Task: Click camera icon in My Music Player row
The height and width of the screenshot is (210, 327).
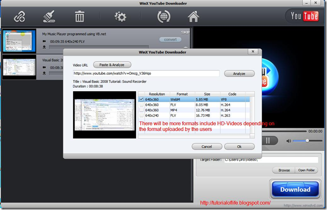Action: (44, 41)
